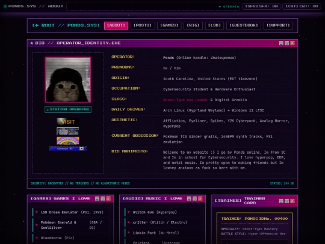Go back via ROOT // PONDS.SYS link

click(x=66, y=25)
